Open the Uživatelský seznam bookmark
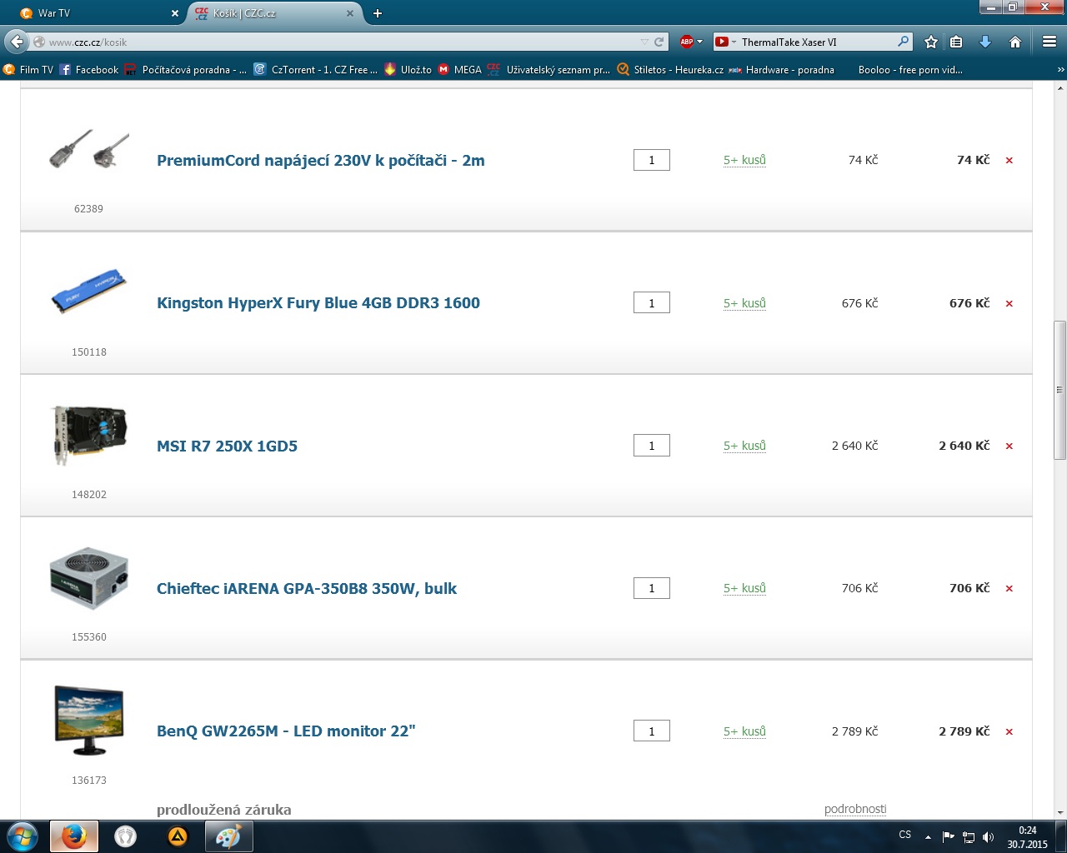The image size is (1067, 853). pos(549,70)
